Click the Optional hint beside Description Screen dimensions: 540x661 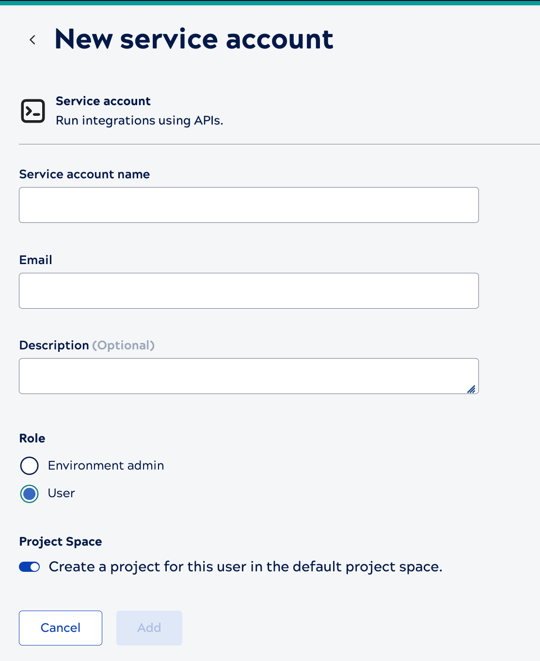(123, 345)
